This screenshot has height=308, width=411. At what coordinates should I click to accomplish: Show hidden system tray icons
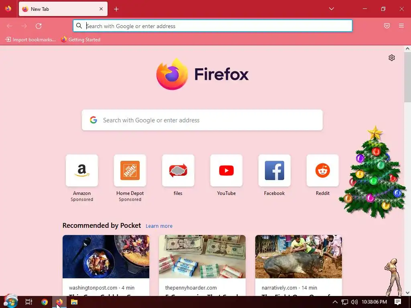tap(335, 302)
